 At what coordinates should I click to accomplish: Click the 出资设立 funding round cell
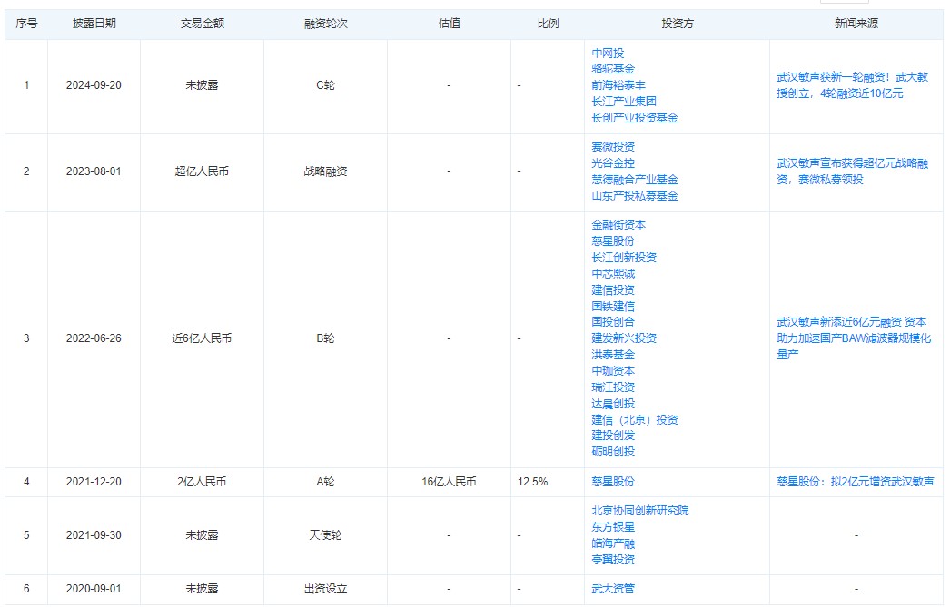(x=325, y=589)
